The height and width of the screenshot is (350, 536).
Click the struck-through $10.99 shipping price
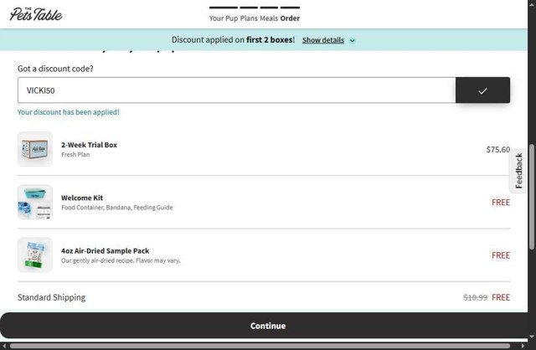[x=475, y=297]
